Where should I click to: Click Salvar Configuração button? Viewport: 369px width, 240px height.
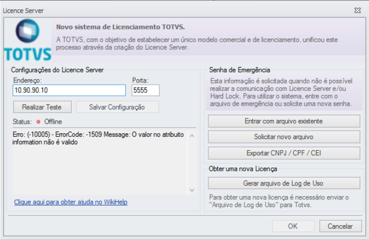[x=117, y=107]
